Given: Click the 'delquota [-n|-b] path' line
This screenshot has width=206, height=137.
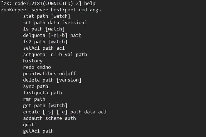Looking at the screenshot, I should point(52,35).
